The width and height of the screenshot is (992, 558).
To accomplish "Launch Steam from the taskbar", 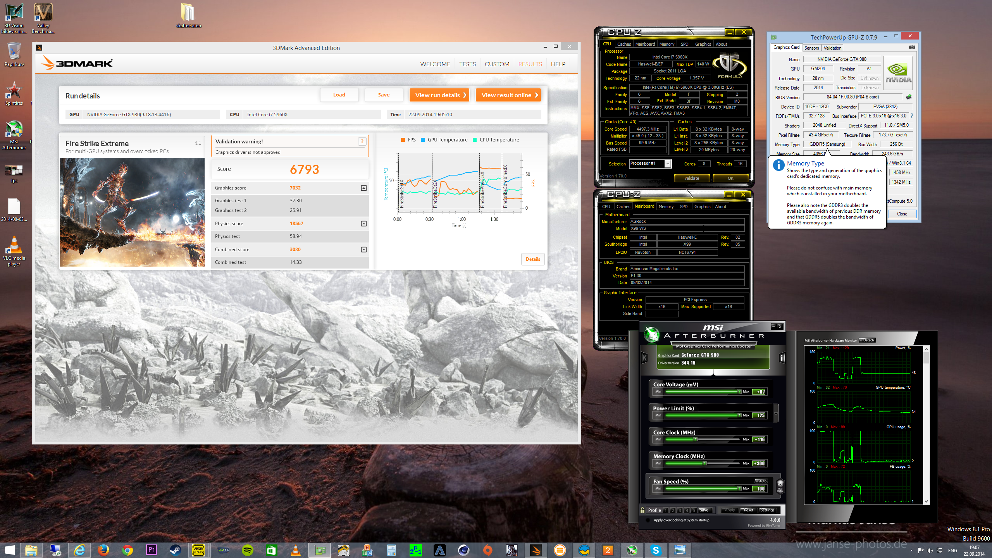I will tap(175, 550).
